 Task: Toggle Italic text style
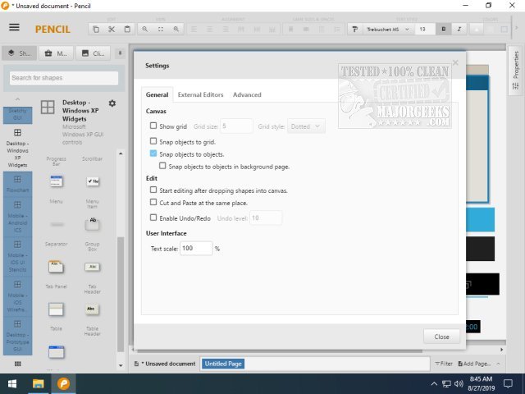[x=459, y=30]
